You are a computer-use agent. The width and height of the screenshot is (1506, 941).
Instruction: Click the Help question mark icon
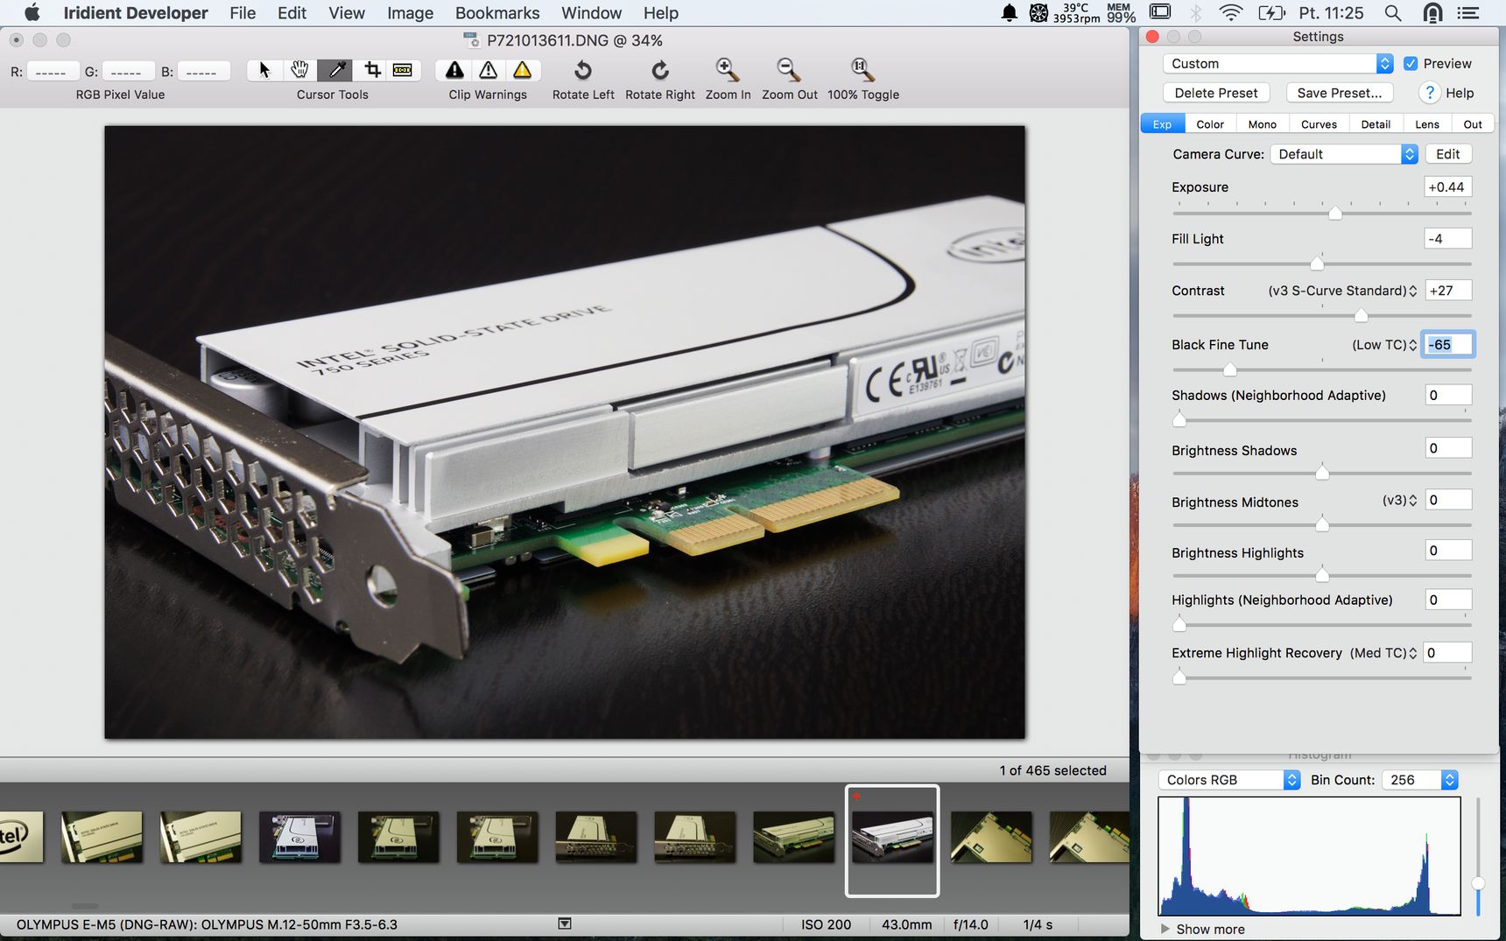1430,93
